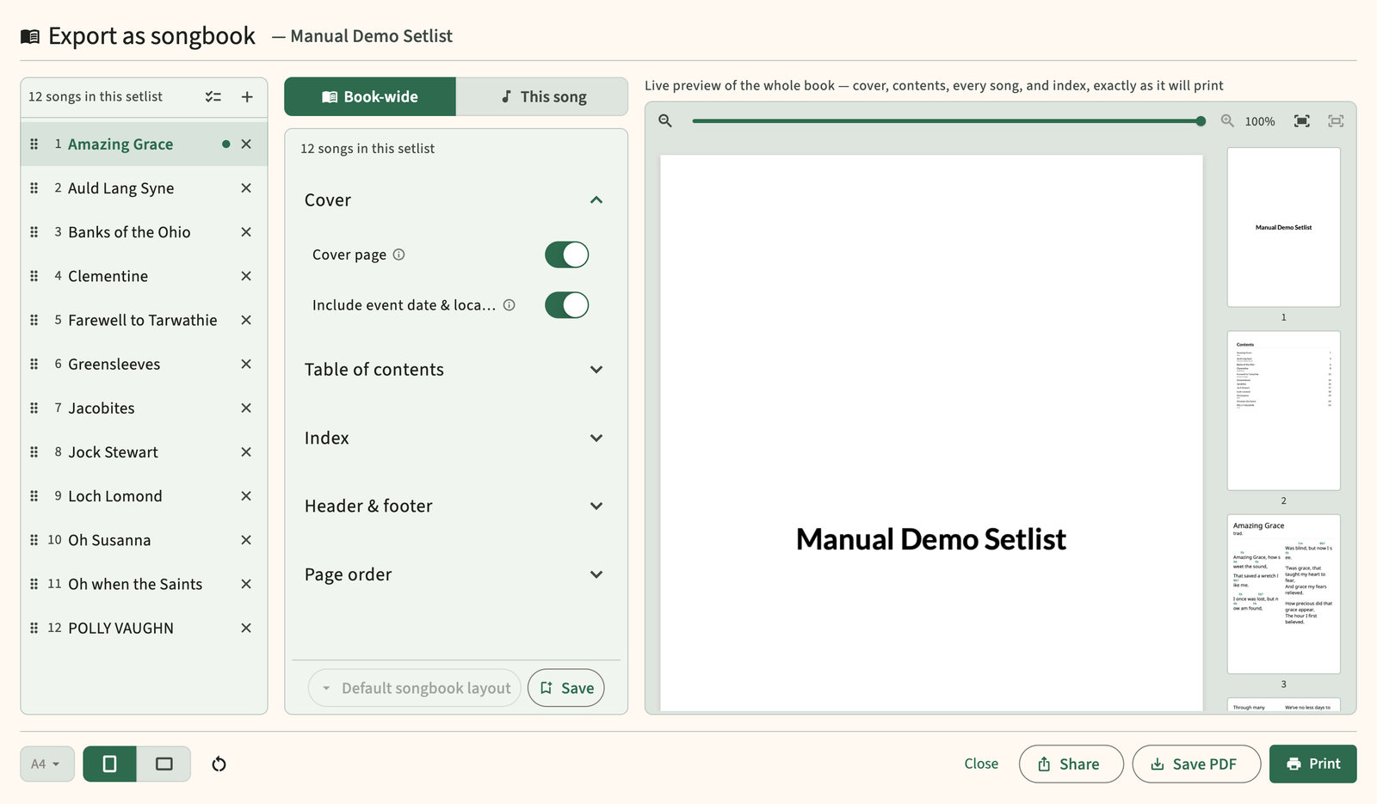Remove Auld Lang Syne with its X icon

pyautogui.click(x=246, y=188)
